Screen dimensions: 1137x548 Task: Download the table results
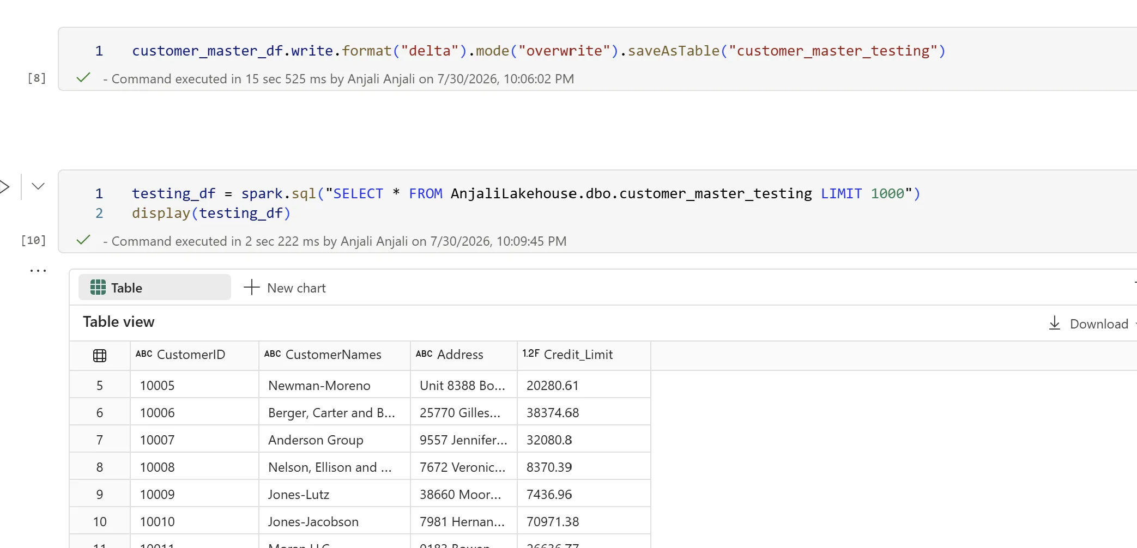click(x=1089, y=324)
